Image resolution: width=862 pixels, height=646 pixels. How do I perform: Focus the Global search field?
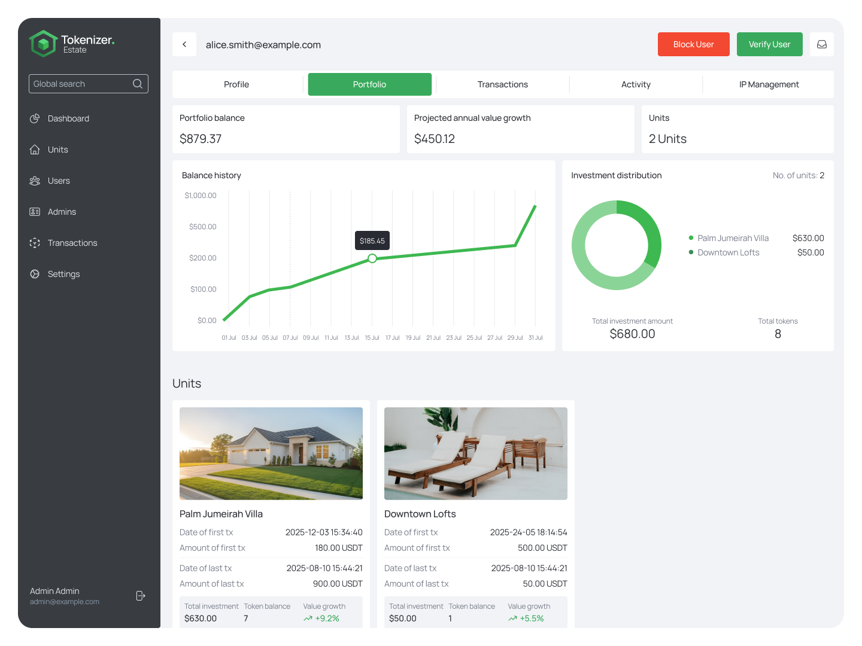coord(81,84)
